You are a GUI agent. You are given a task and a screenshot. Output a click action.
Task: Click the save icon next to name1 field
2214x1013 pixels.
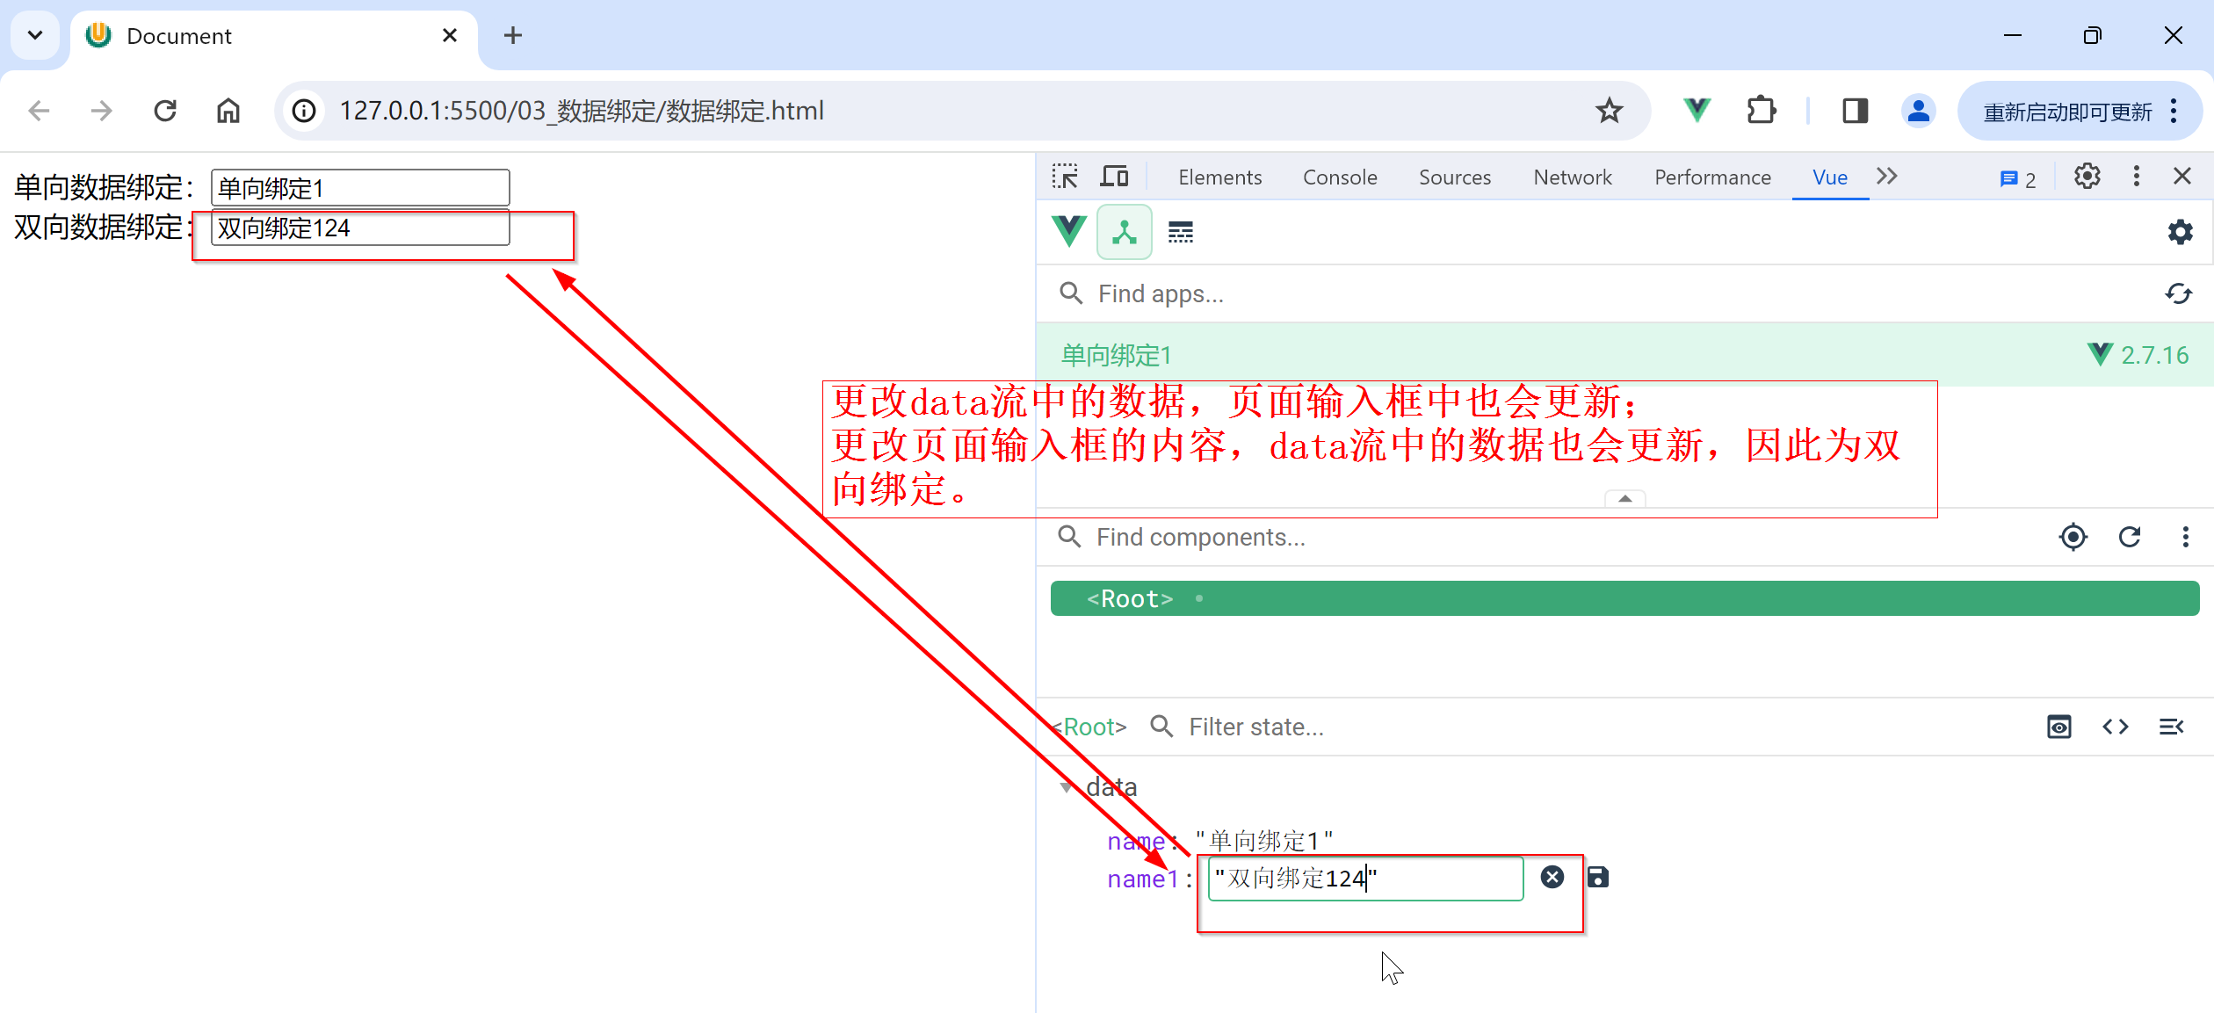[x=1598, y=877]
